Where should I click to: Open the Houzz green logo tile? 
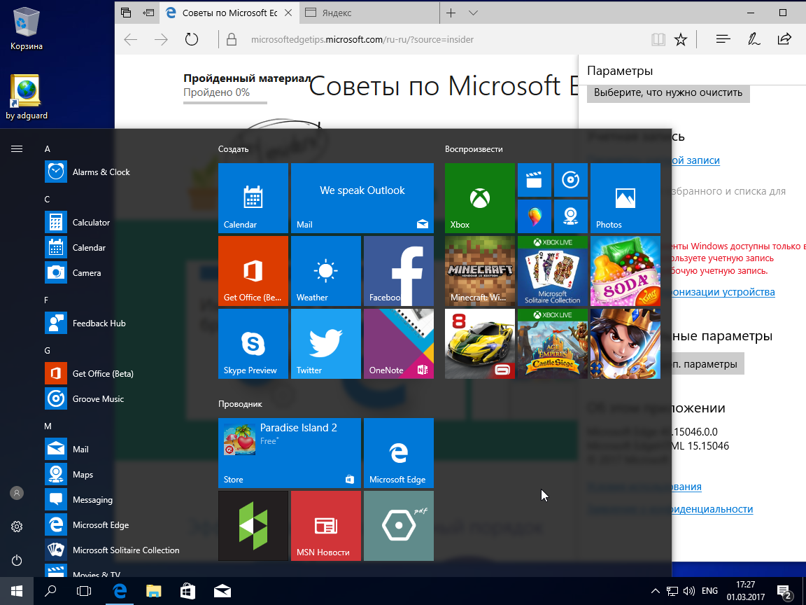pyautogui.click(x=253, y=526)
